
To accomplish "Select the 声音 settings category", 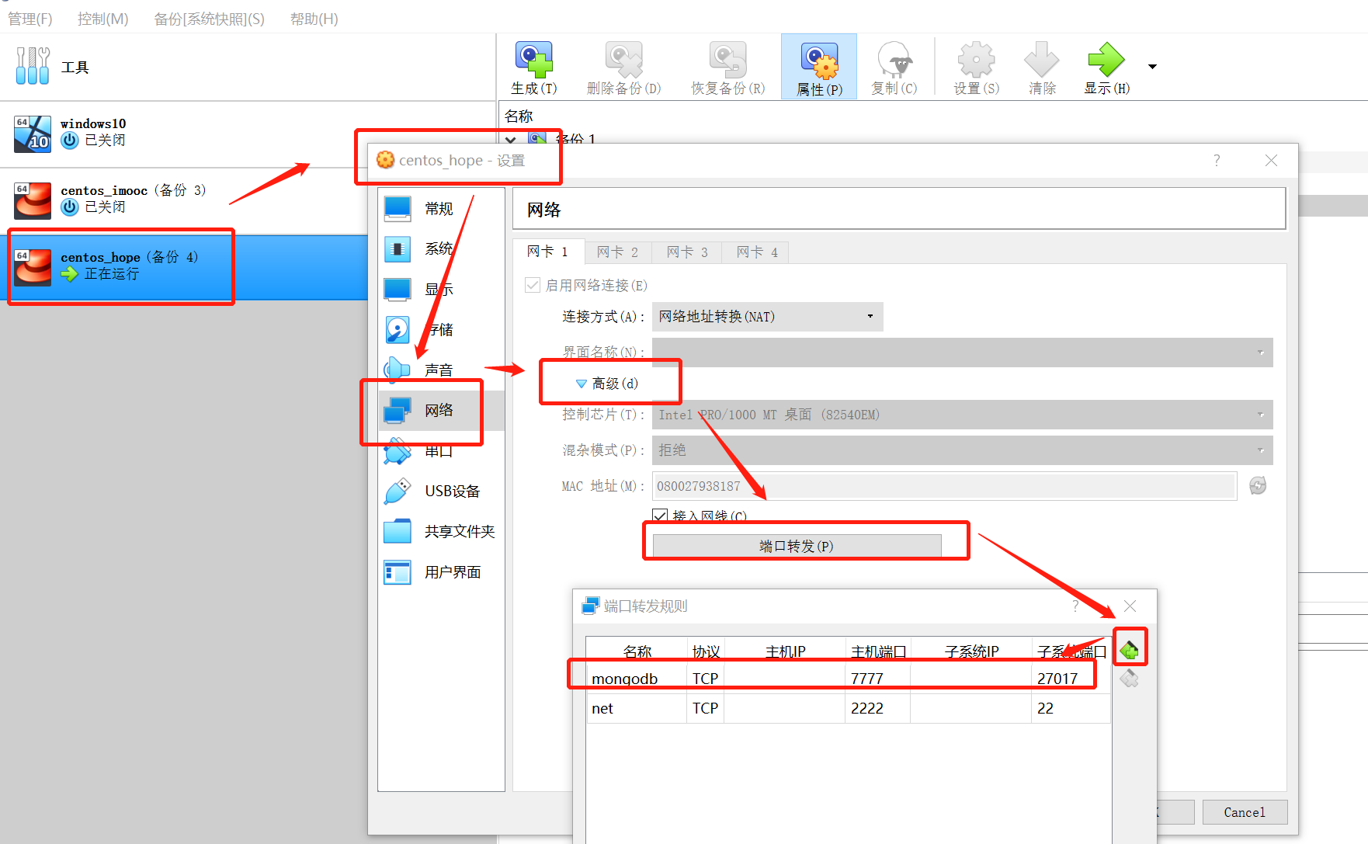I will (x=440, y=370).
